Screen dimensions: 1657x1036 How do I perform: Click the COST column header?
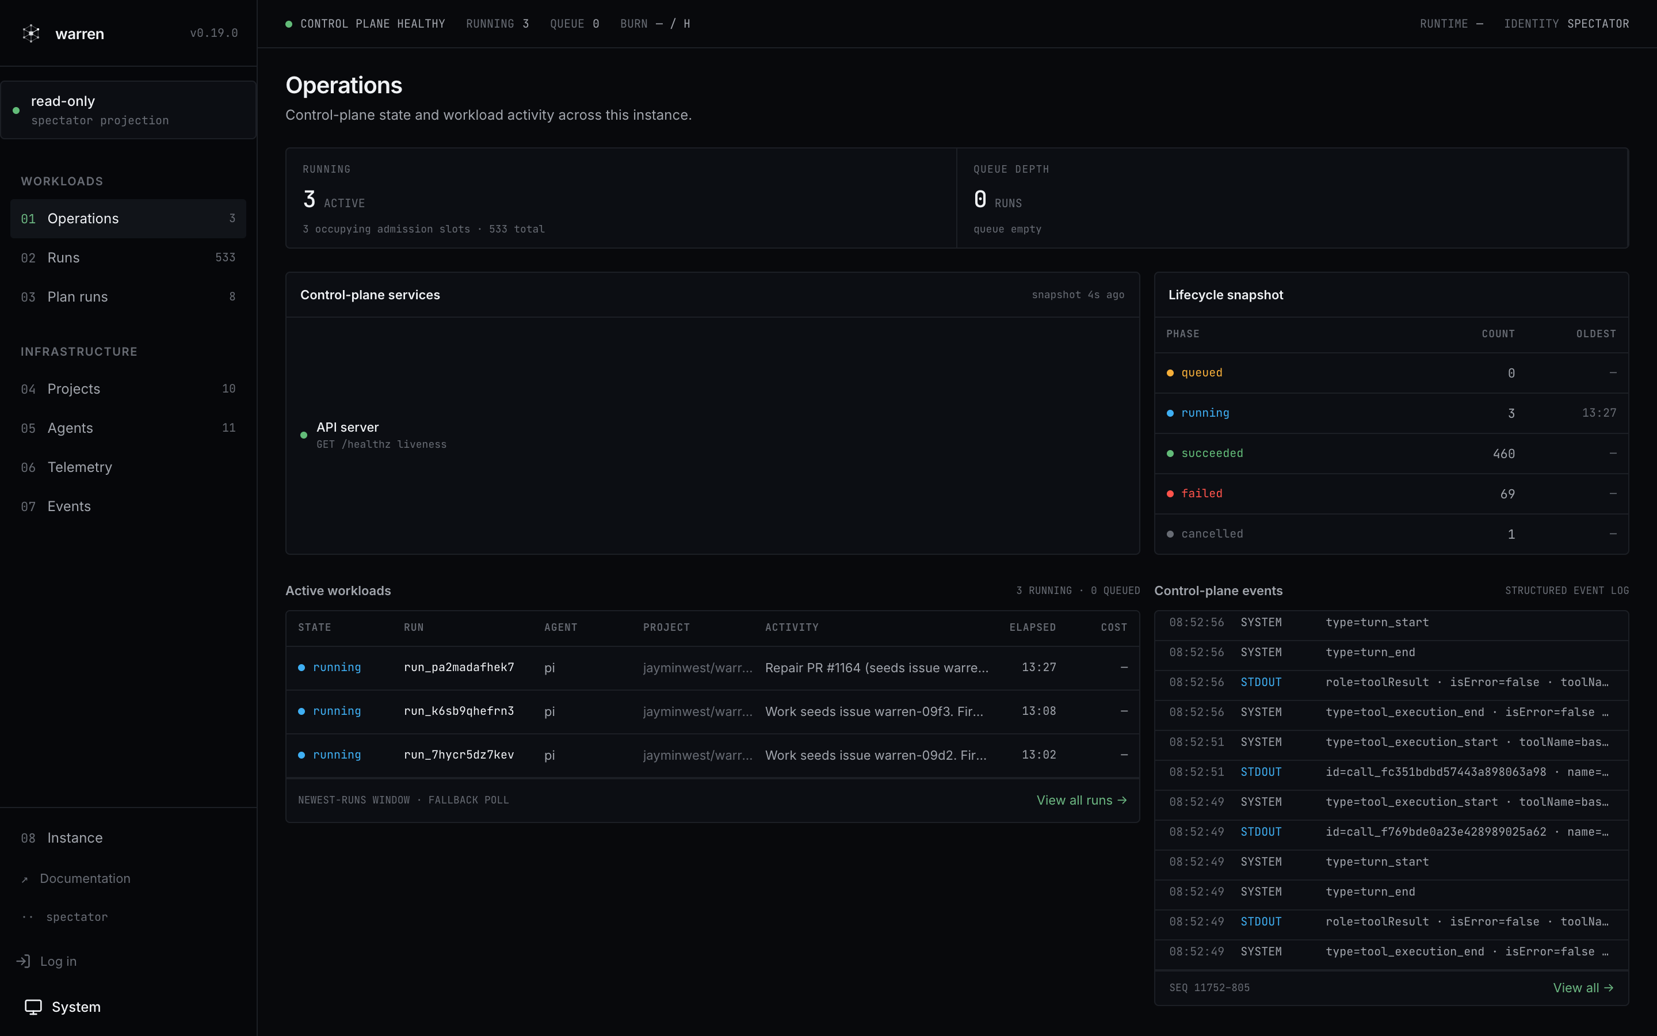coord(1113,627)
